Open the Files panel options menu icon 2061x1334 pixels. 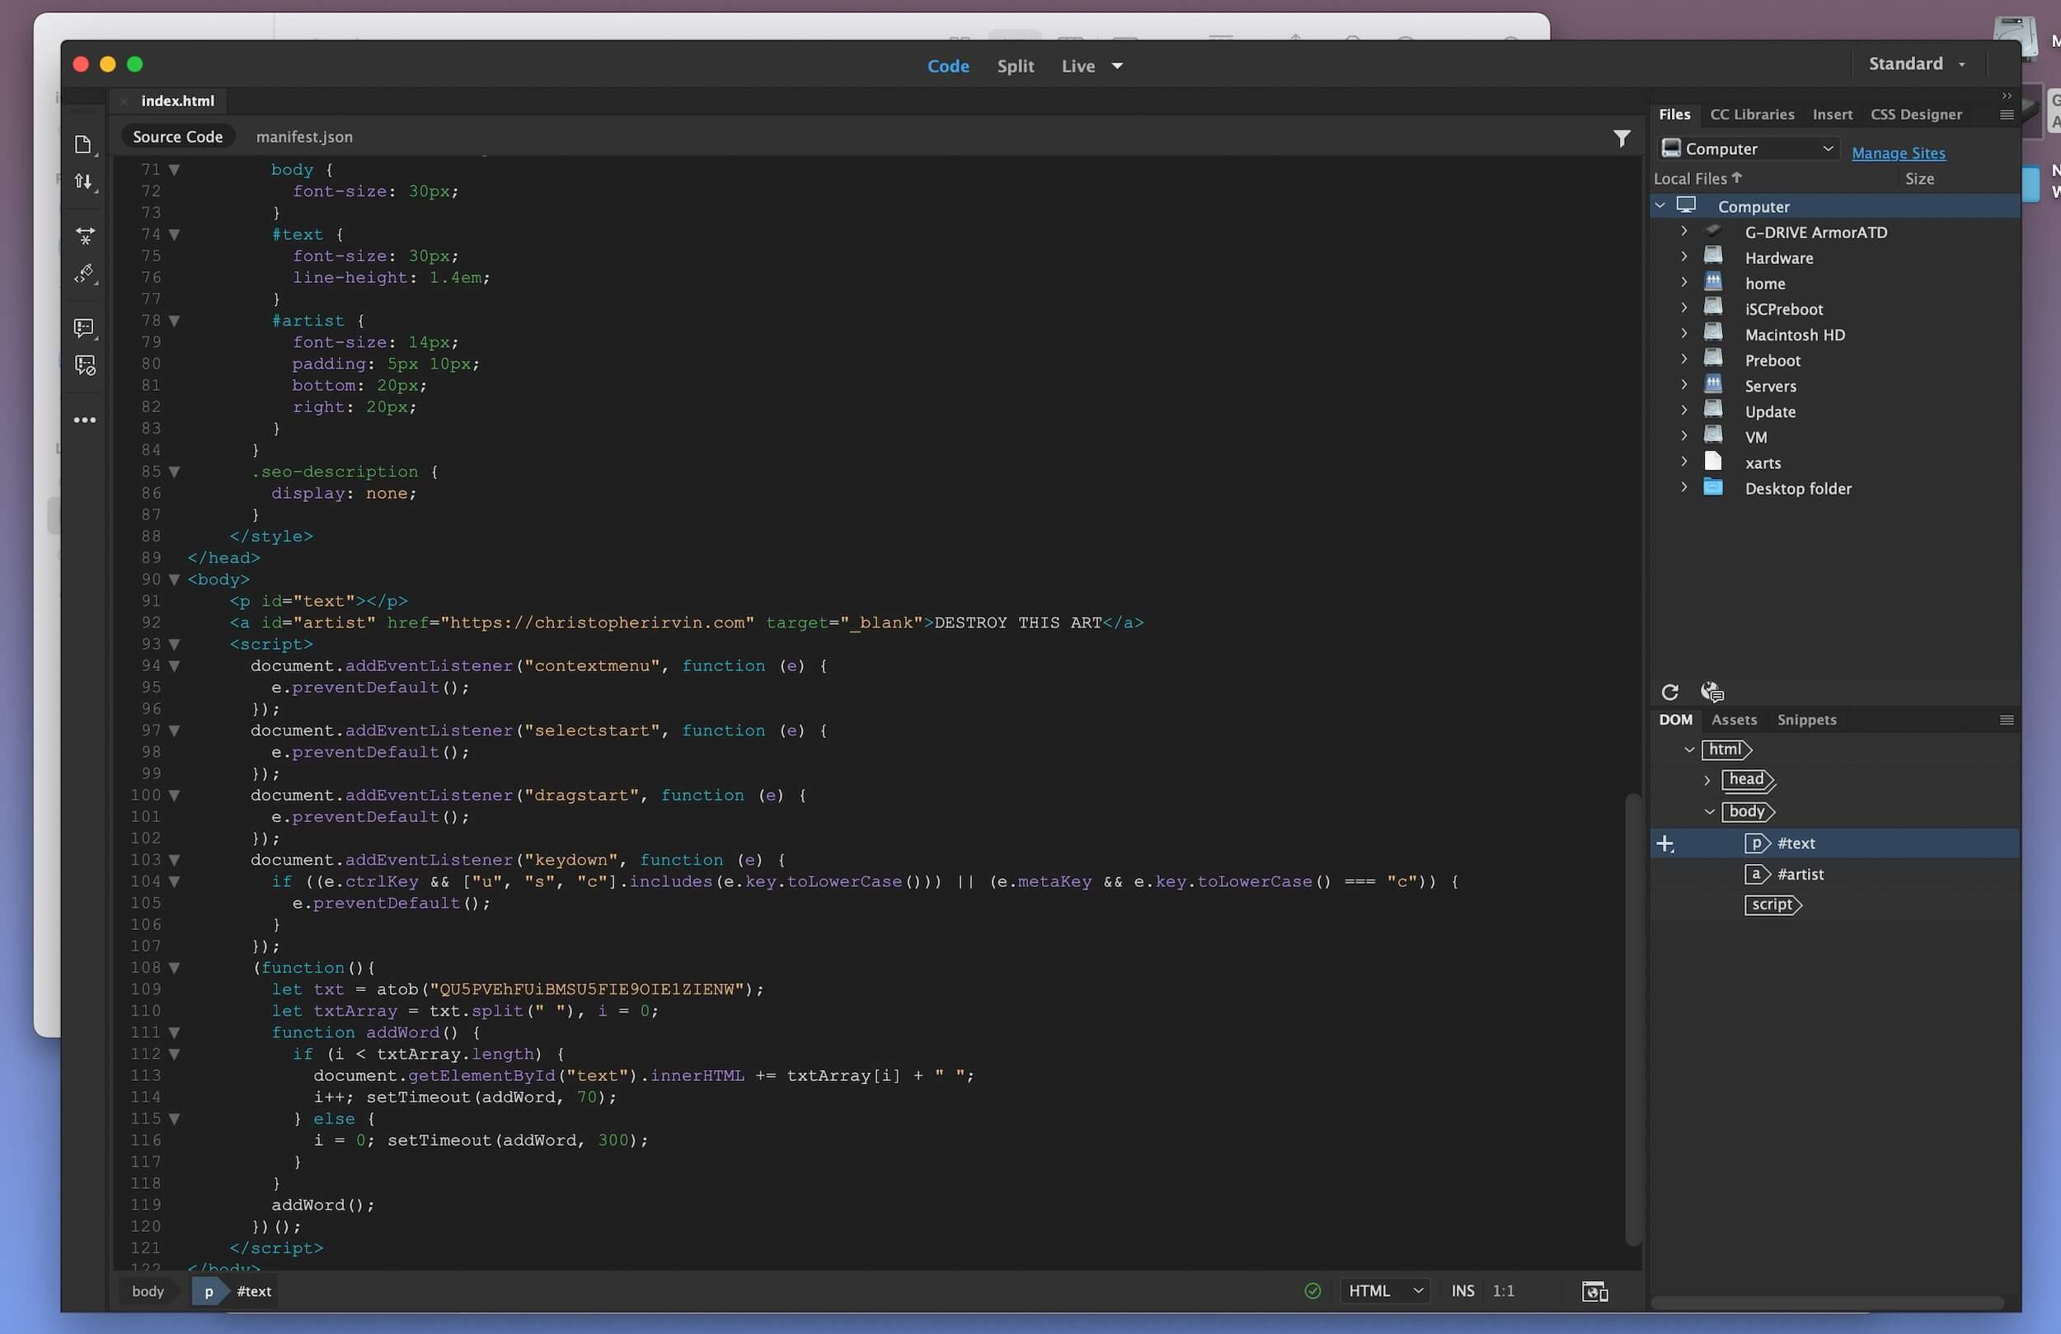click(x=2006, y=115)
